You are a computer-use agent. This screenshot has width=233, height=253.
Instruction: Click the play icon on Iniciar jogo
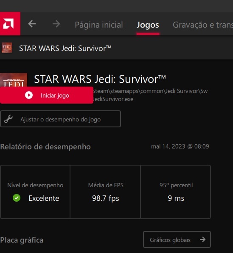29,95
